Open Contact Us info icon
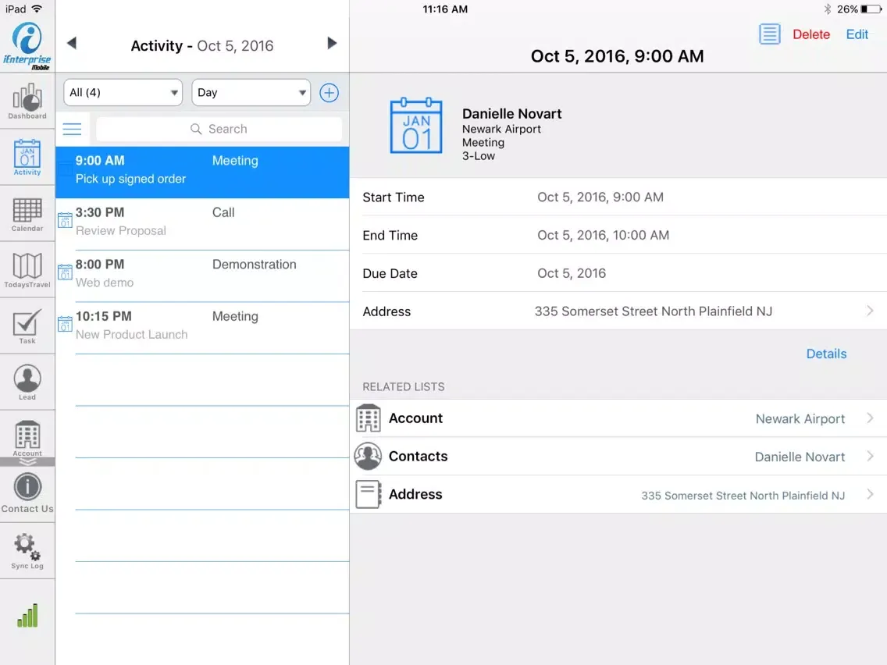This screenshot has height=665, width=887. tap(27, 493)
